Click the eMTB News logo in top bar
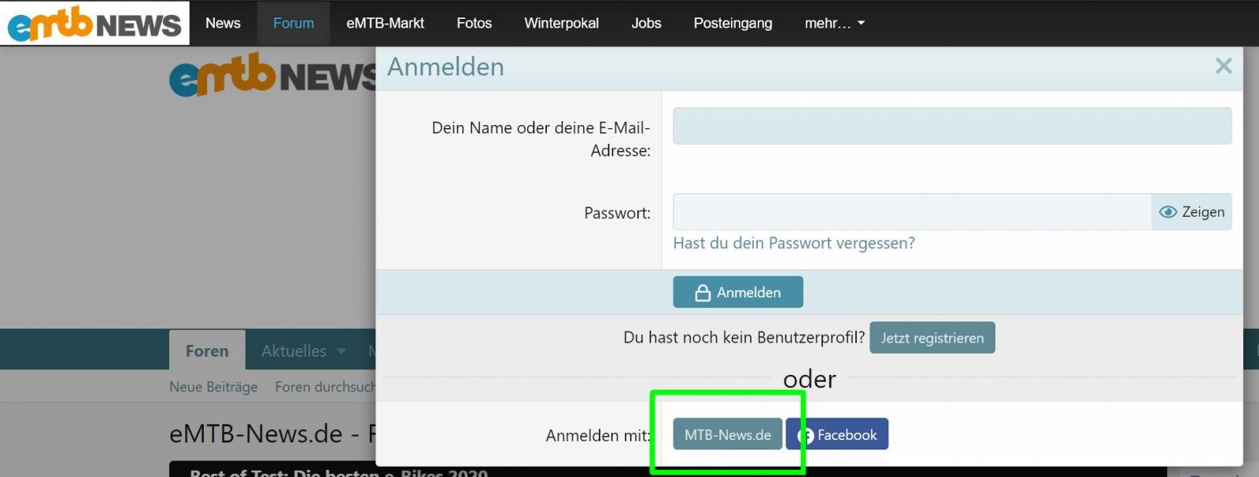 (x=94, y=24)
